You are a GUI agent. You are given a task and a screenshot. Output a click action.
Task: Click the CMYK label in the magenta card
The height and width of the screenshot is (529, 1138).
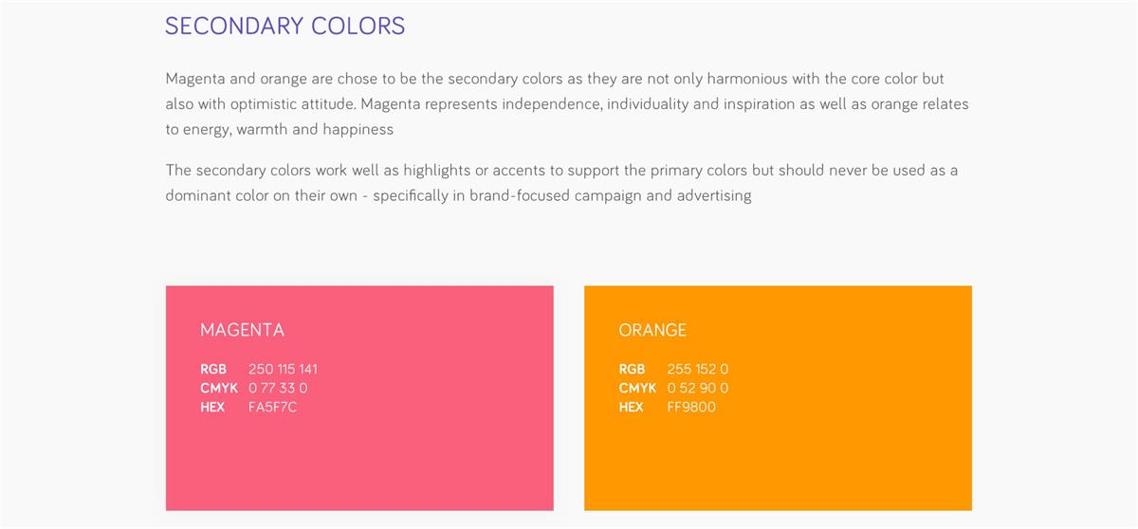[x=219, y=388]
